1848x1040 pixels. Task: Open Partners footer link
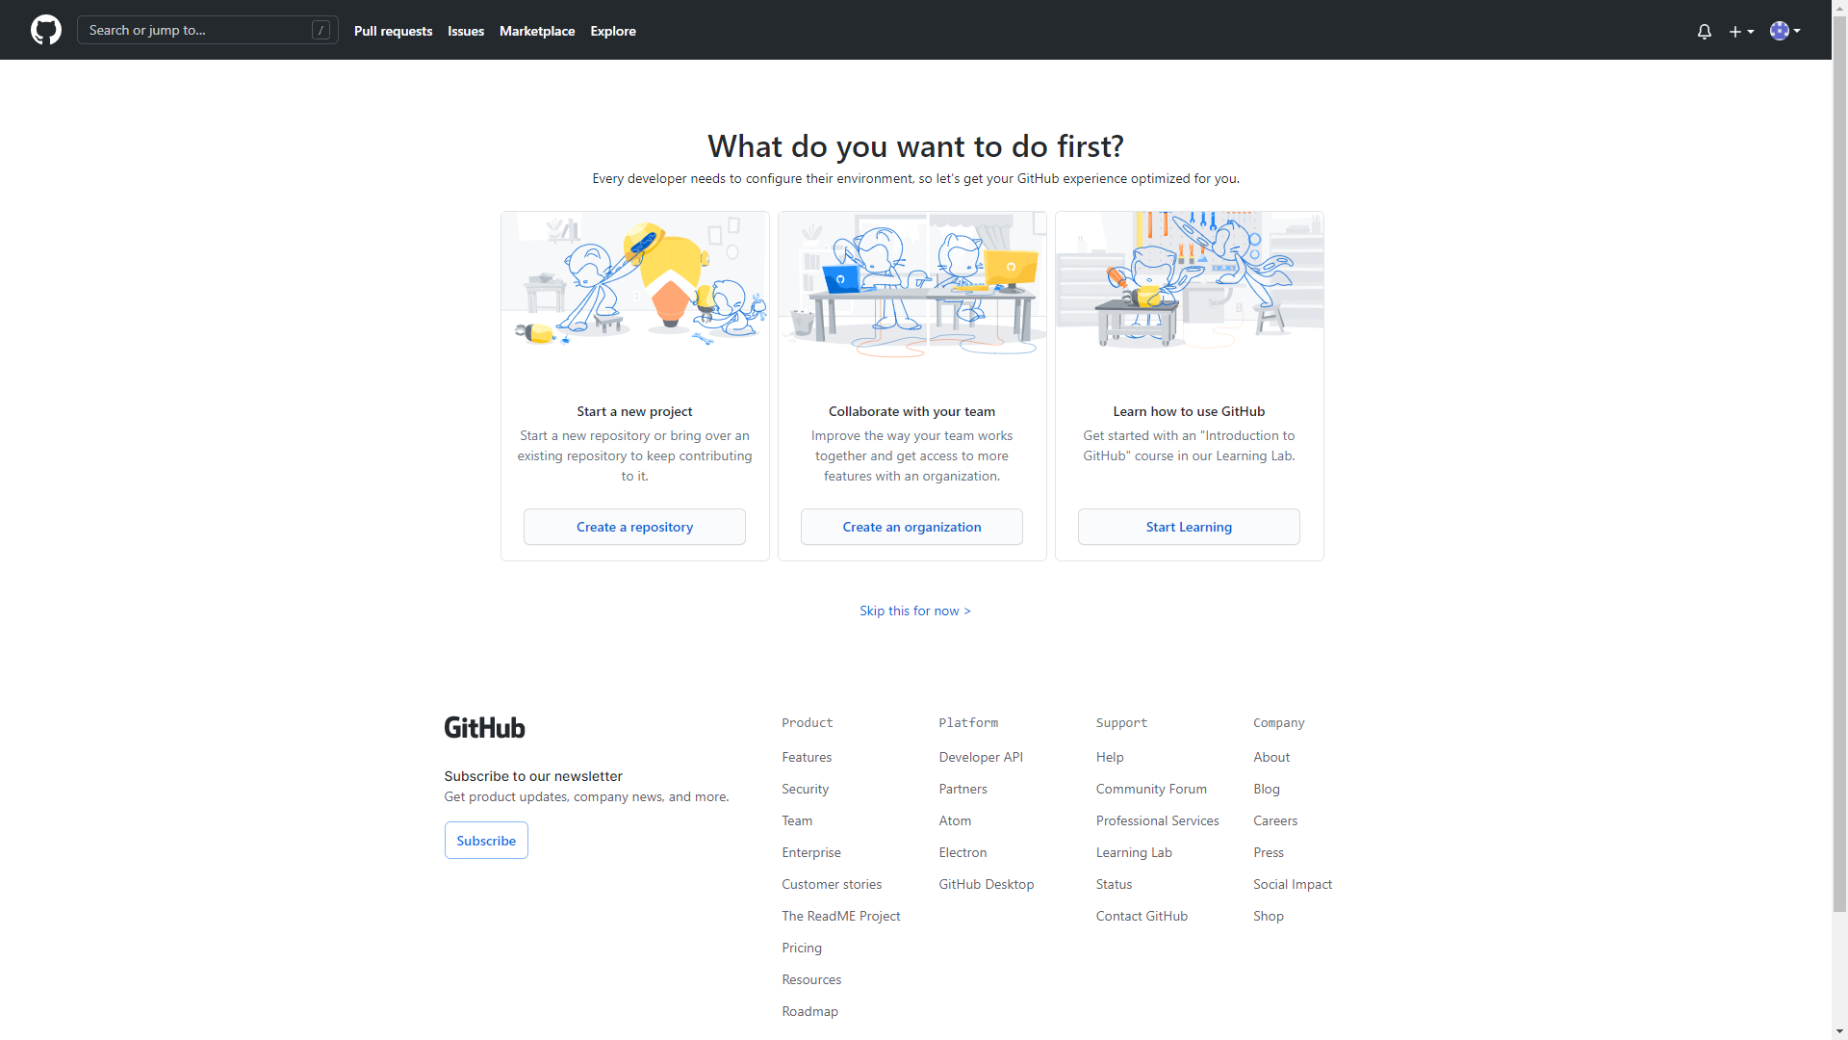962,789
